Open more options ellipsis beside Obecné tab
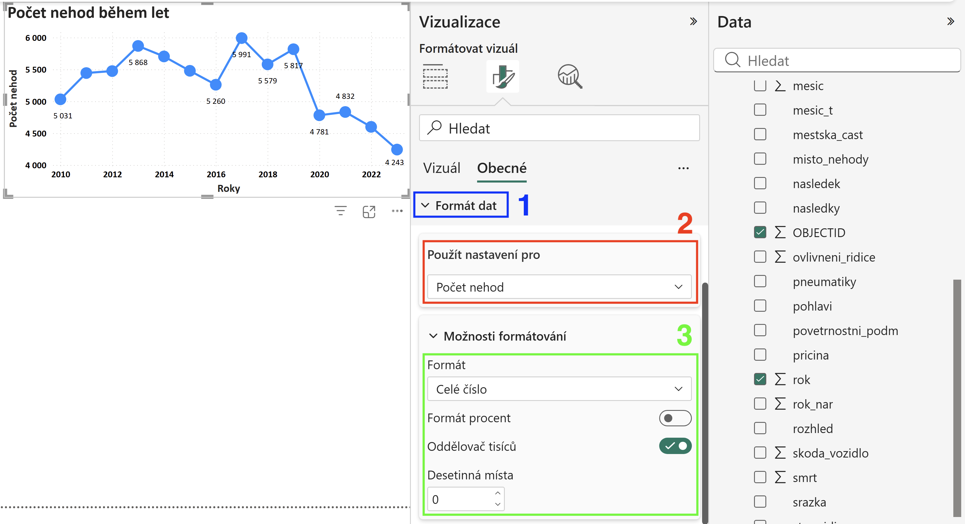 tap(683, 169)
